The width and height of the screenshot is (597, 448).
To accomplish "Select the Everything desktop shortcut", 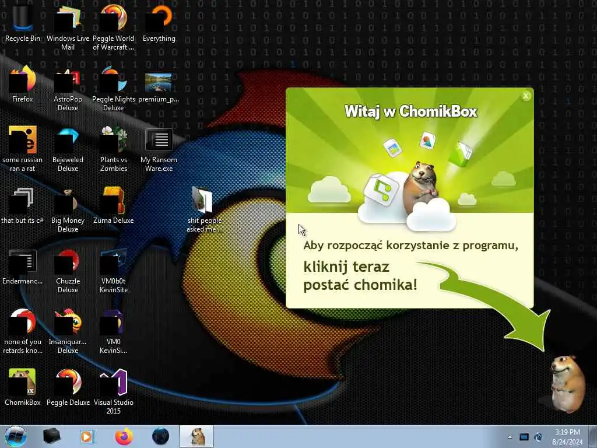I will click(159, 23).
